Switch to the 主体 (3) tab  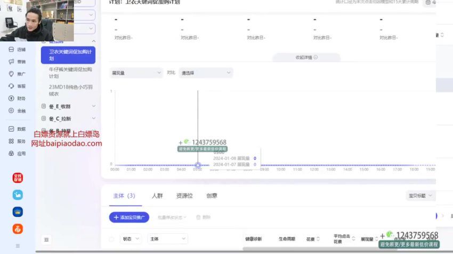pyautogui.click(x=124, y=196)
